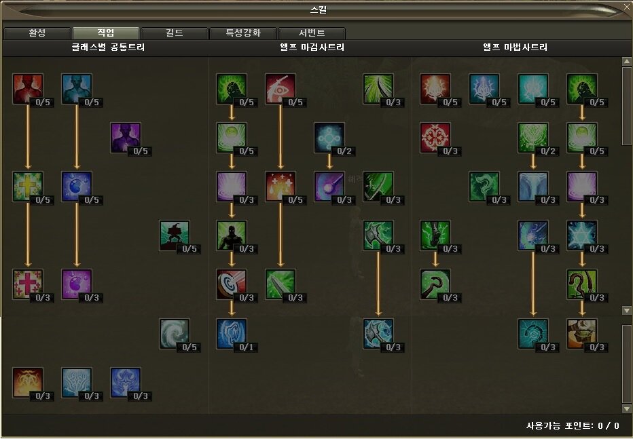The image size is (633, 439).
Task: Choose the scarecrow silhouette skill icon
Action: (175, 235)
